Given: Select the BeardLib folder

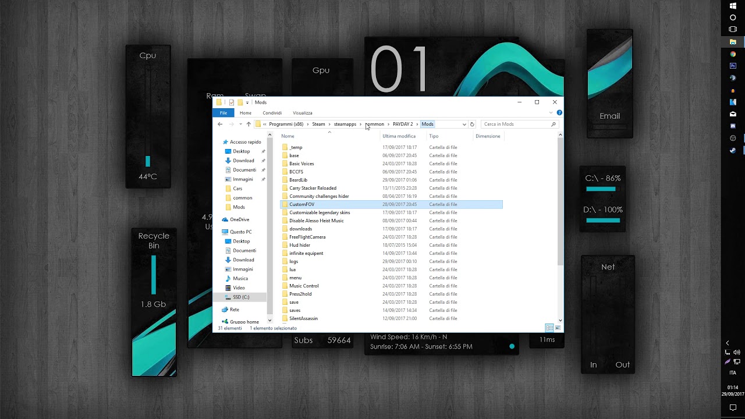Looking at the screenshot, I should [298, 180].
